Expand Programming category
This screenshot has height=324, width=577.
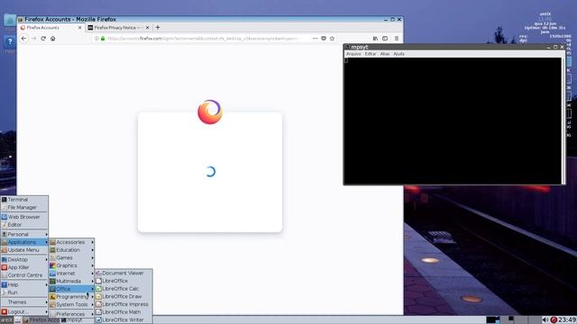[72, 297]
